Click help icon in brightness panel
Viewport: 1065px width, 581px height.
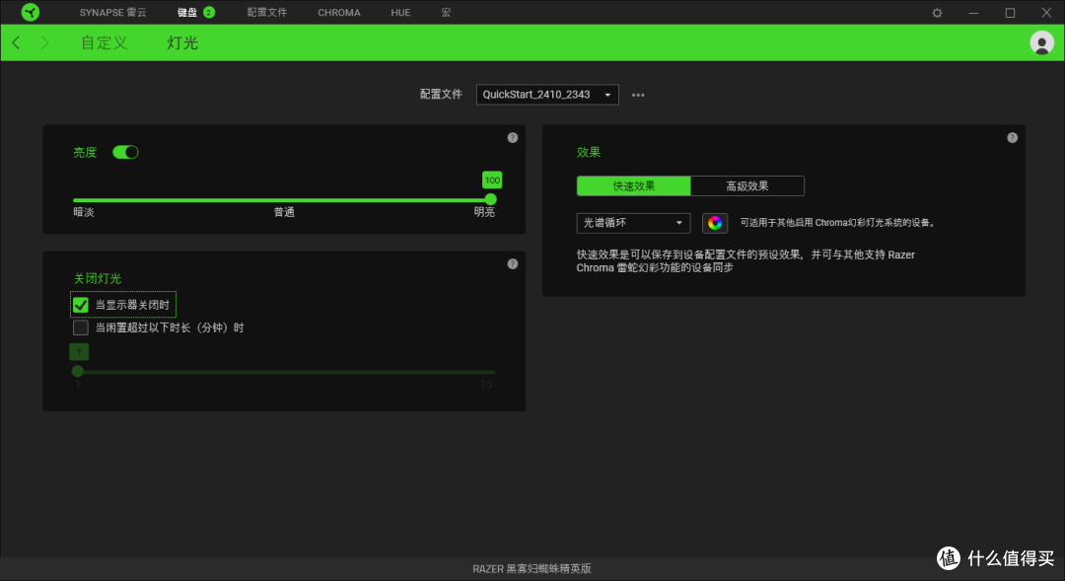click(513, 138)
